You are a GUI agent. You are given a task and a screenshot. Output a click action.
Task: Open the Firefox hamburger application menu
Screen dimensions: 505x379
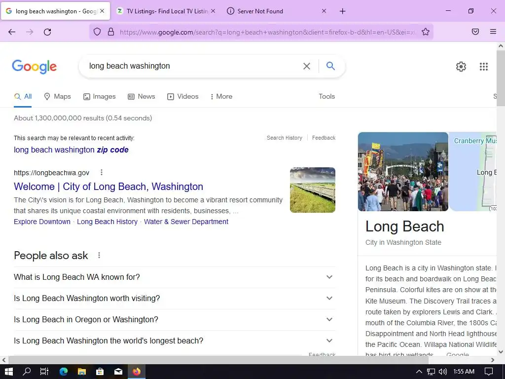[493, 32]
